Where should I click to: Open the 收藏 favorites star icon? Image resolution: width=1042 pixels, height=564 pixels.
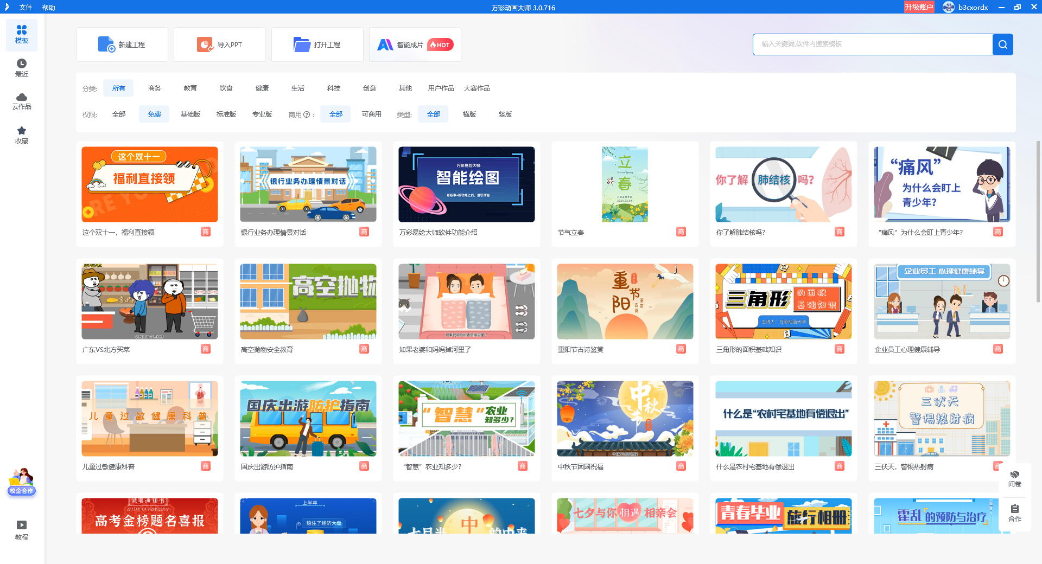pos(22,135)
